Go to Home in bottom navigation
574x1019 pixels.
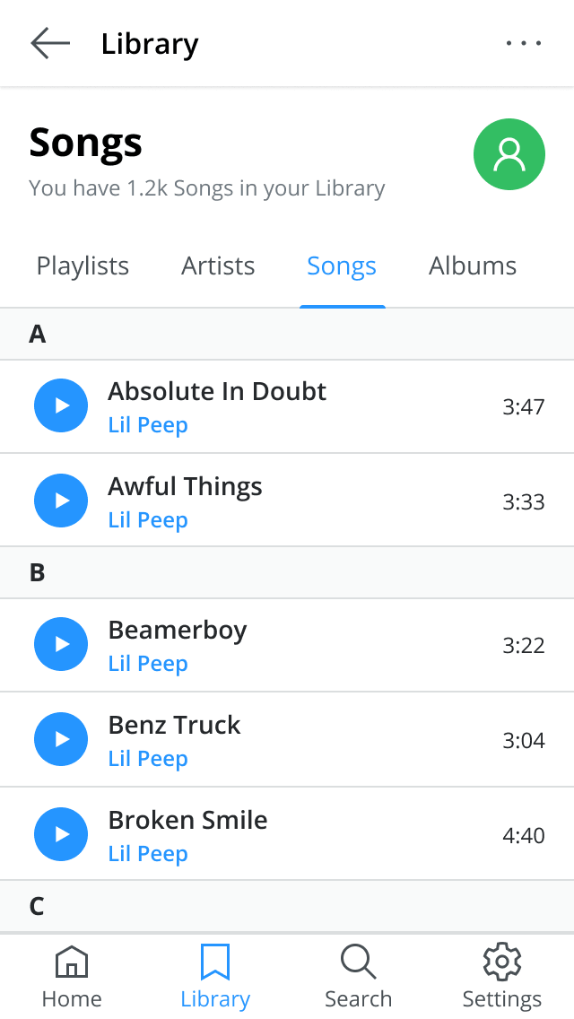(x=72, y=978)
